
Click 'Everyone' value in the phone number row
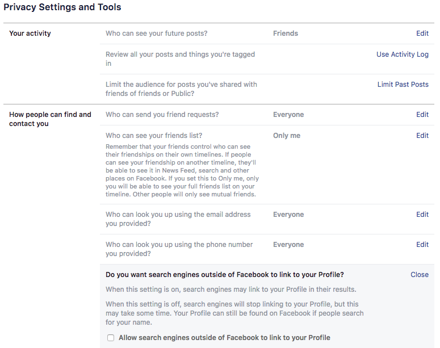coord(288,245)
